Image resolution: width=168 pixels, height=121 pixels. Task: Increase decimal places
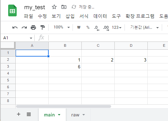click(x=106, y=28)
